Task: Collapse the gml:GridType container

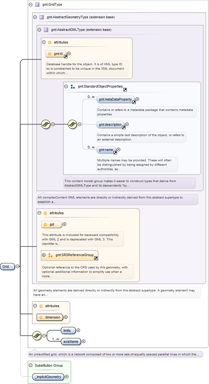Action: [30, 5]
